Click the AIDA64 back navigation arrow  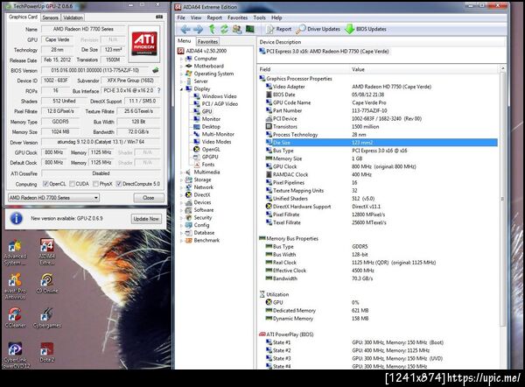coord(185,30)
